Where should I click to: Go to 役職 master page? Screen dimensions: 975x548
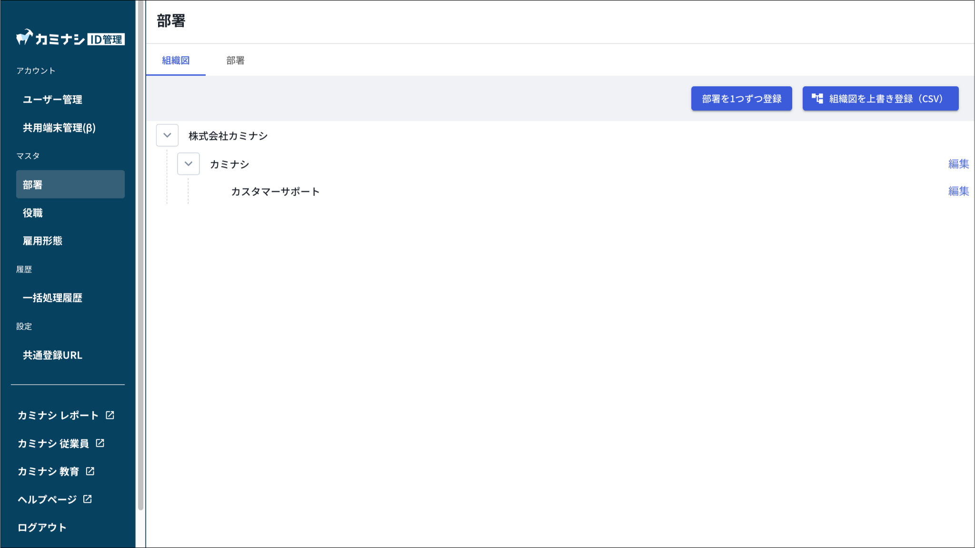(x=33, y=213)
